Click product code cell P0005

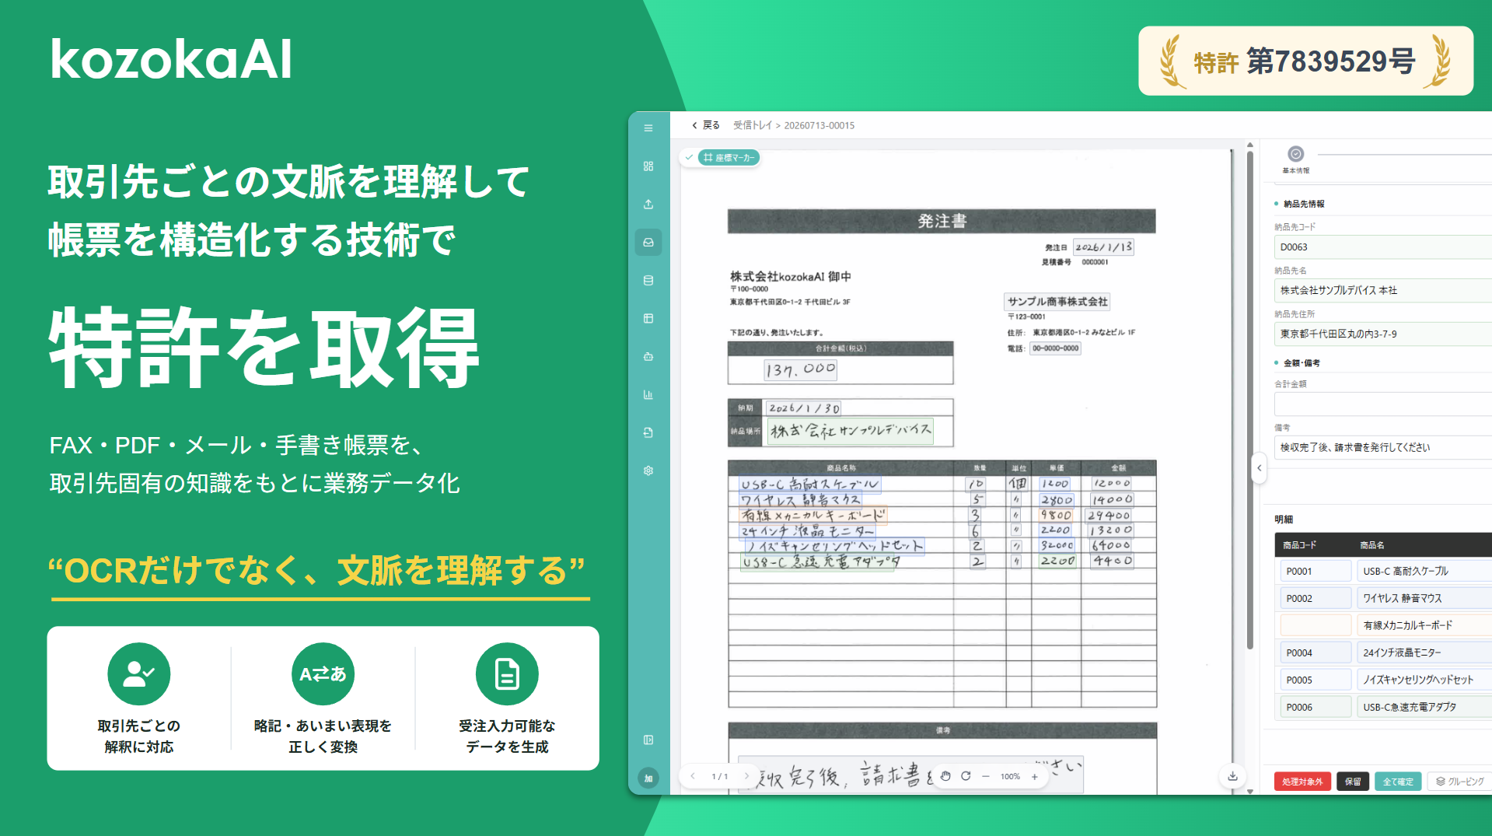[1316, 680]
